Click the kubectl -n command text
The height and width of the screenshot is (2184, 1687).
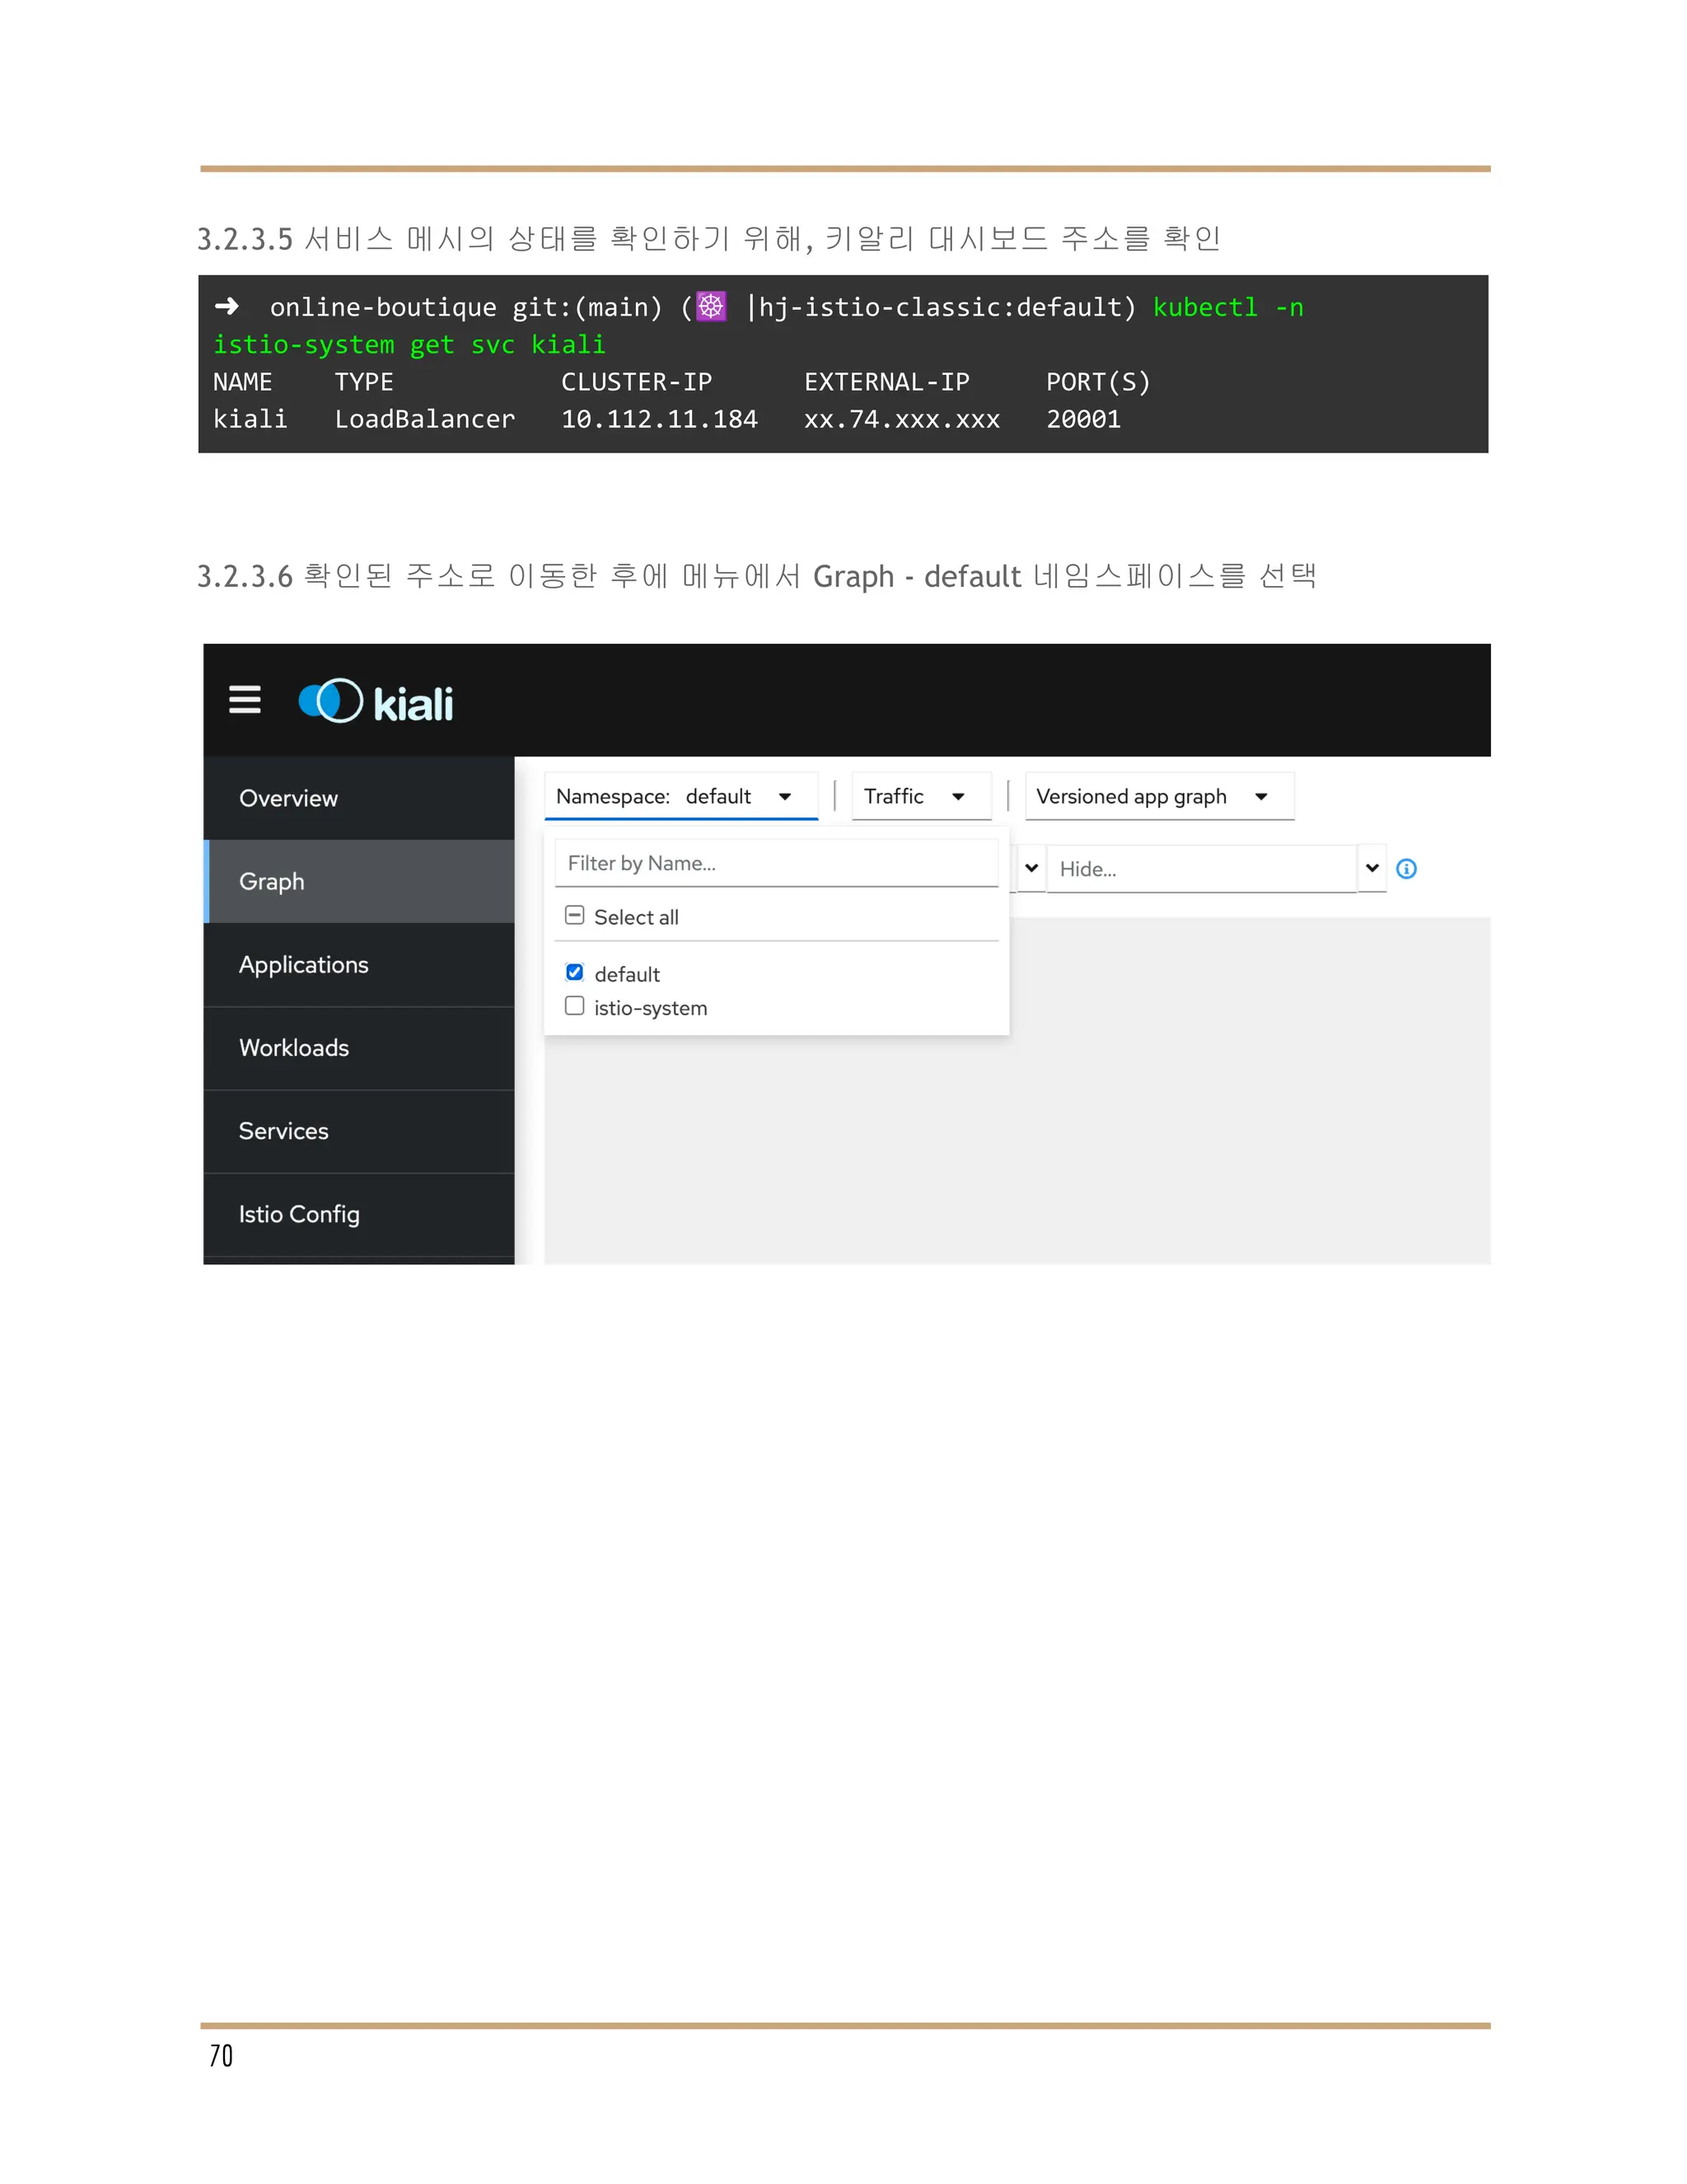tap(1228, 308)
